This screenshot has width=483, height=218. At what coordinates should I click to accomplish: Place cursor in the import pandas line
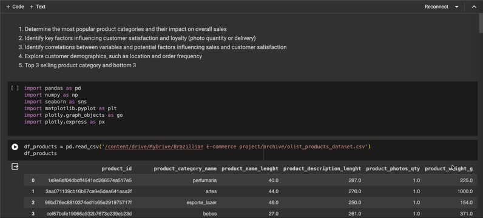pyautogui.click(x=53, y=88)
